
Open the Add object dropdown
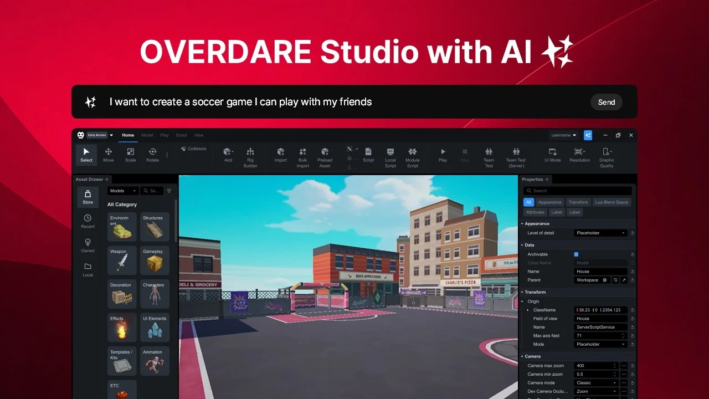(x=228, y=155)
